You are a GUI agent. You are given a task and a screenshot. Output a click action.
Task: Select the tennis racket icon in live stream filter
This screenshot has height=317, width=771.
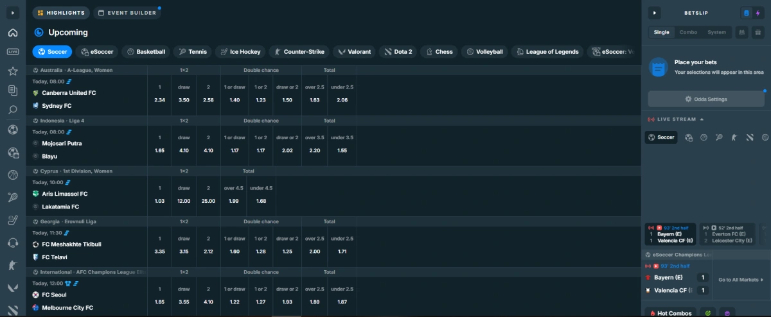tap(719, 137)
